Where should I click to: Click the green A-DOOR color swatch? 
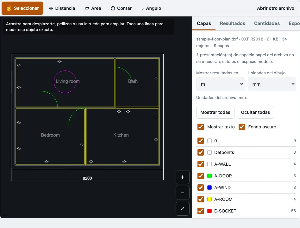pos(209,176)
